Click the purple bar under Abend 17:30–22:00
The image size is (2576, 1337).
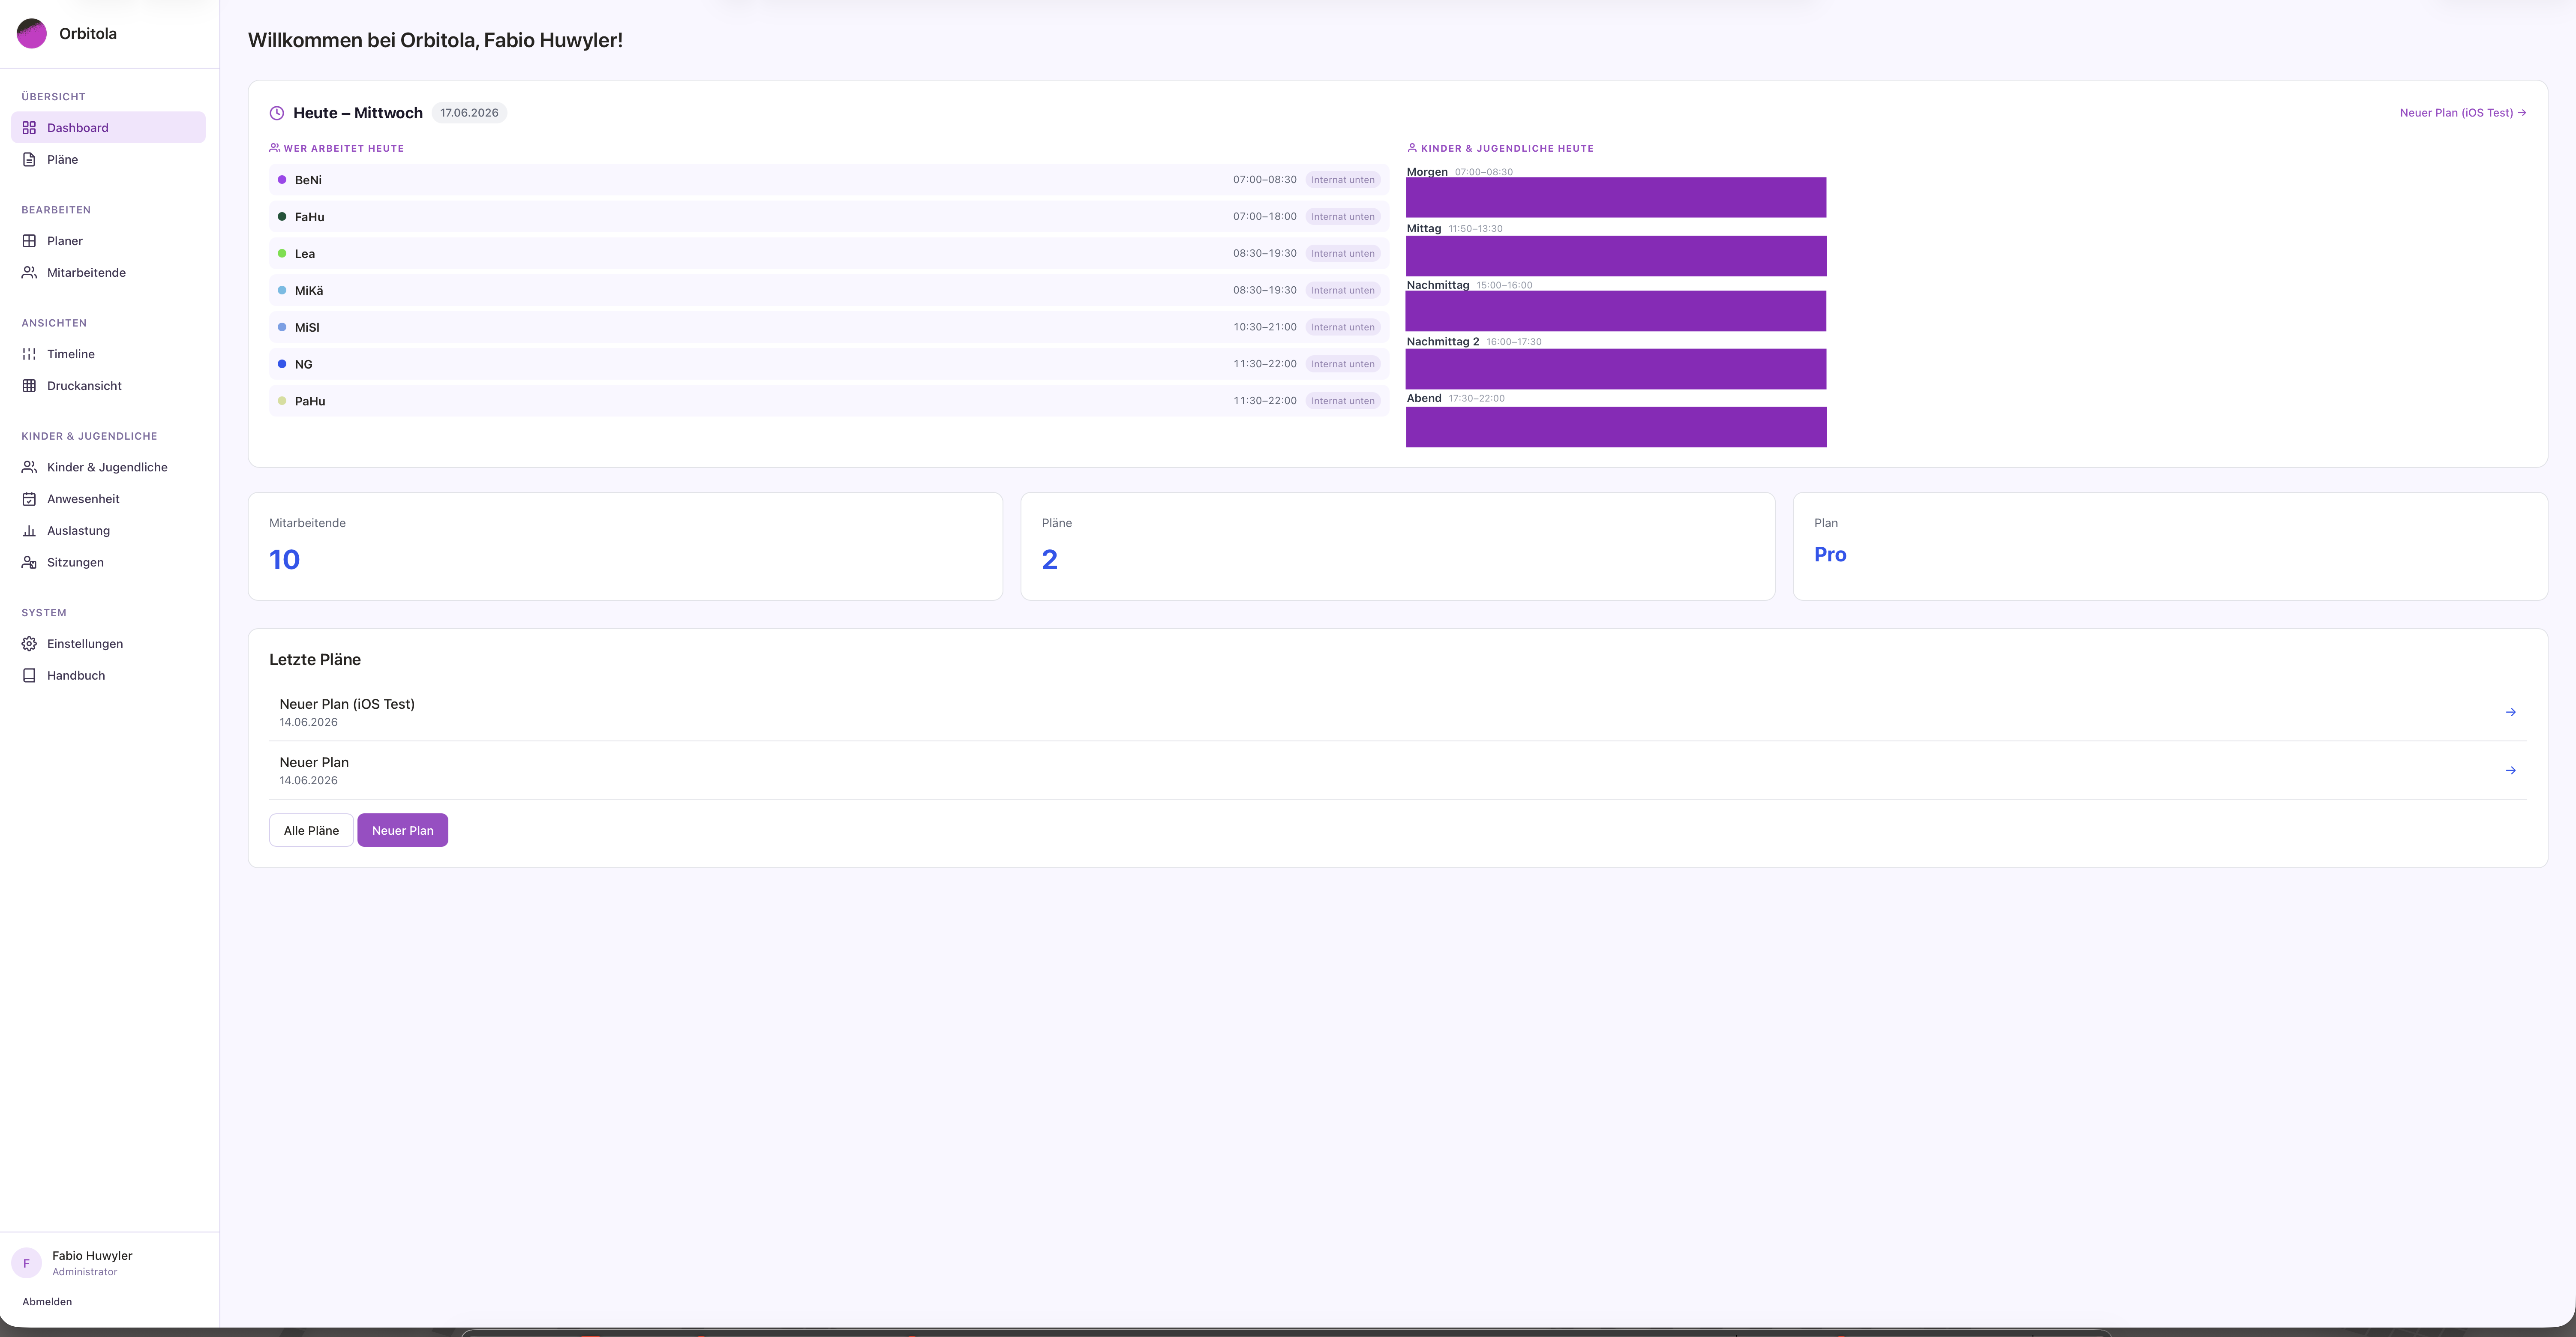tap(1616, 427)
